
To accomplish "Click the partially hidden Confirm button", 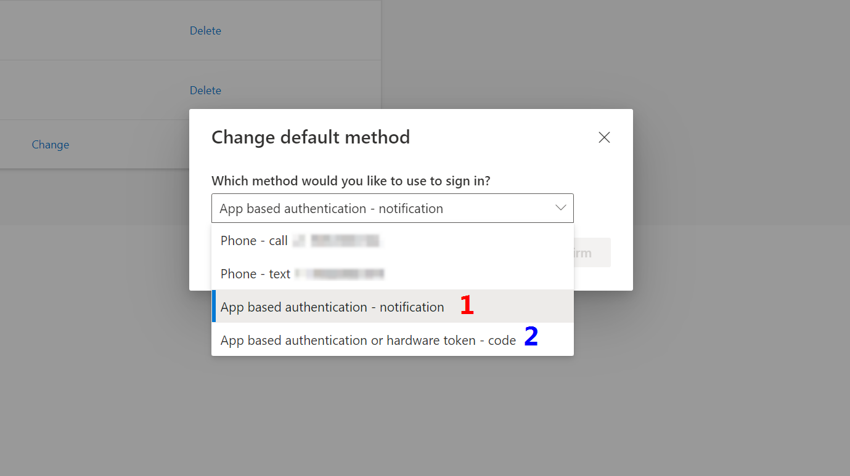I will pyautogui.click(x=592, y=252).
